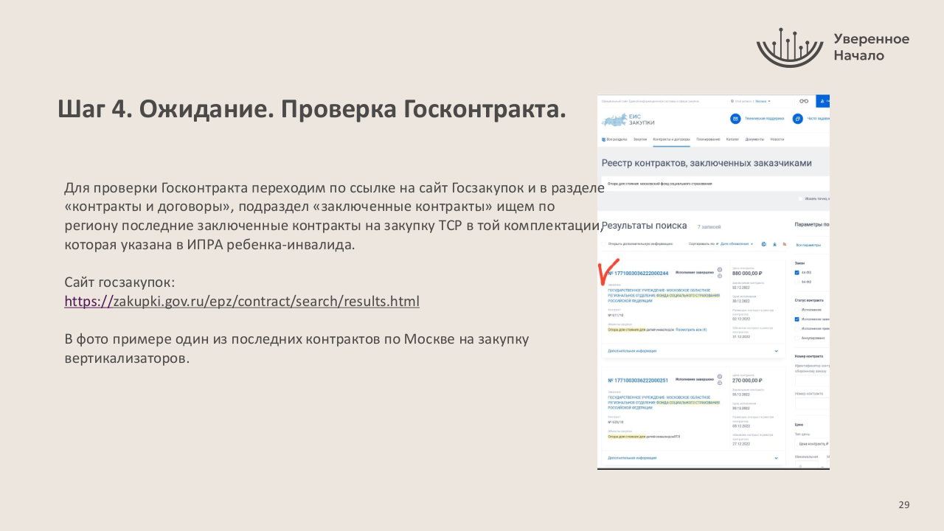
Task: Open contract № 1771003036222000244
Action: 639,273
